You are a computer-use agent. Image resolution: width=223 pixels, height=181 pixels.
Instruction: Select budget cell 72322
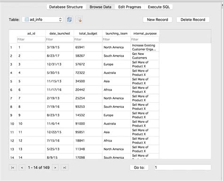(x=88, y=73)
